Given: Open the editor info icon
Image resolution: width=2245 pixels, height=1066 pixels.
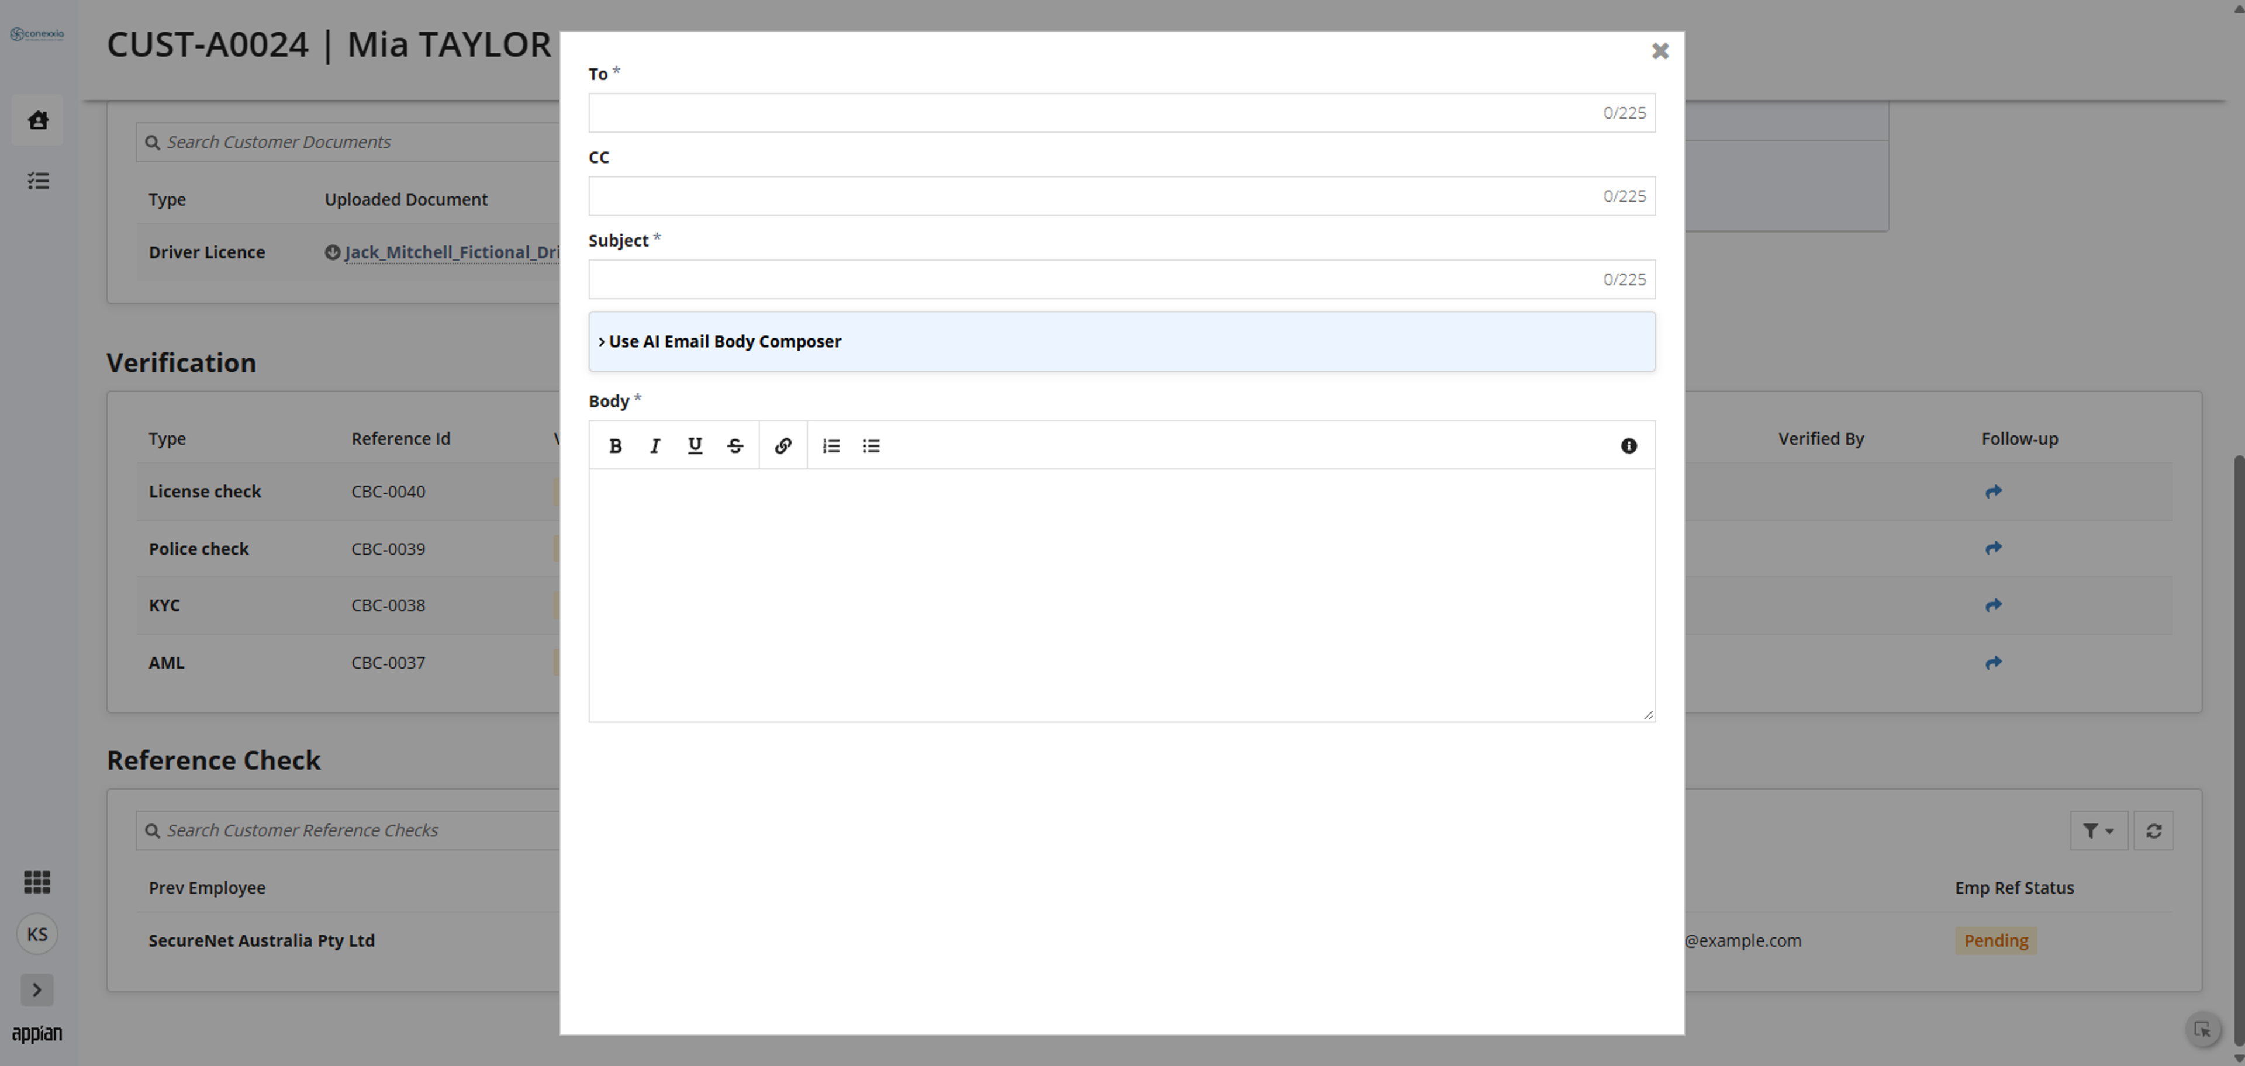Looking at the screenshot, I should [x=1628, y=446].
